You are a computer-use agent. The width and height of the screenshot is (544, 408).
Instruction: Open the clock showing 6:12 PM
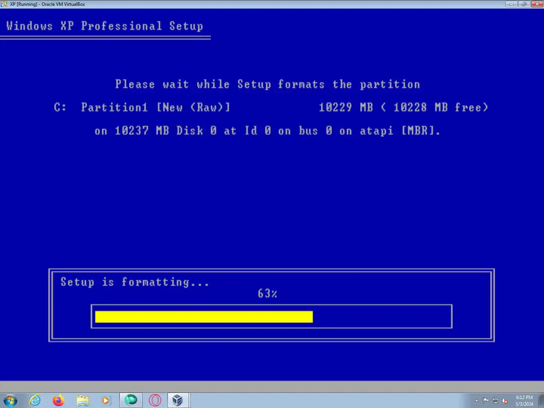click(524, 401)
